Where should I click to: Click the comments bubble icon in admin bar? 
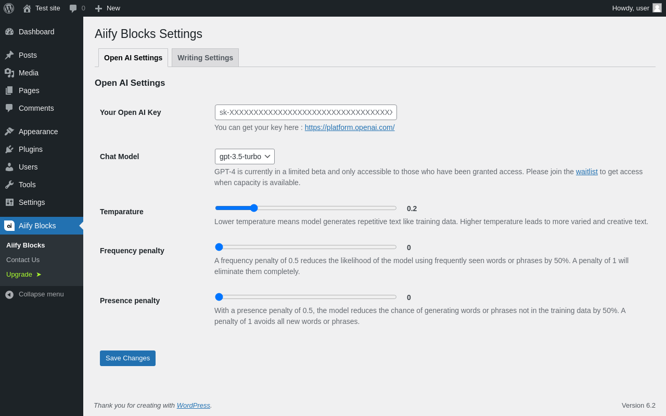point(73,8)
